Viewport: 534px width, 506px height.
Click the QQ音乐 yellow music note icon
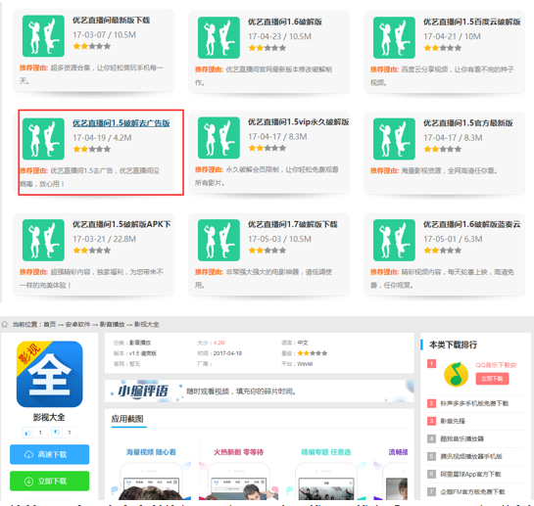pyautogui.click(x=456, y=374)
